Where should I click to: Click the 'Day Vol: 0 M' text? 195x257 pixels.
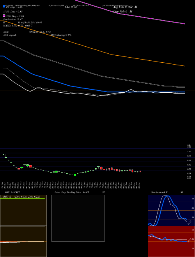click(x=122, y=11)
